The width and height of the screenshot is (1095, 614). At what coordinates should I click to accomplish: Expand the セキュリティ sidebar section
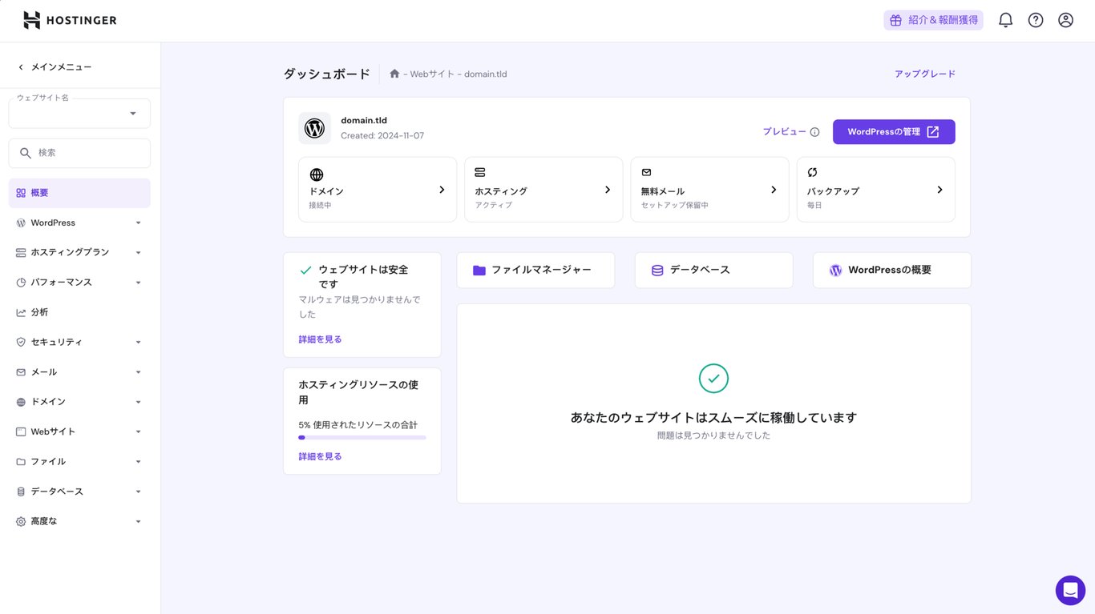78,341
